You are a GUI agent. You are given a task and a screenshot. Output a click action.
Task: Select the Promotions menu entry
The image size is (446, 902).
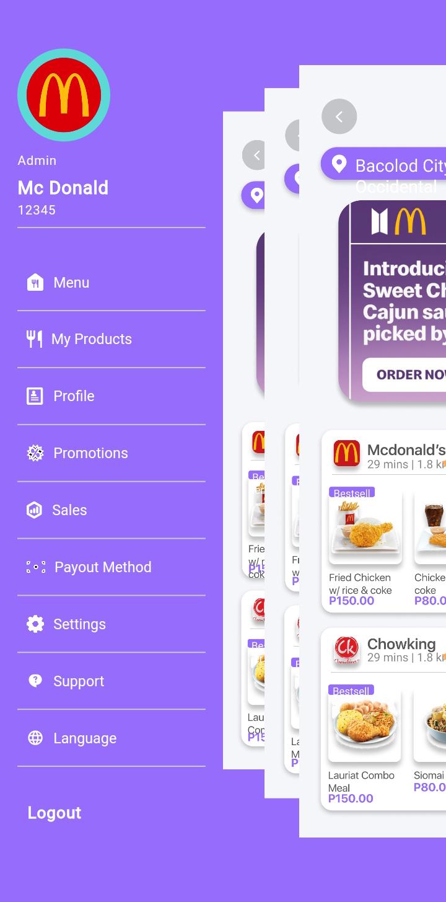[111, 453]
